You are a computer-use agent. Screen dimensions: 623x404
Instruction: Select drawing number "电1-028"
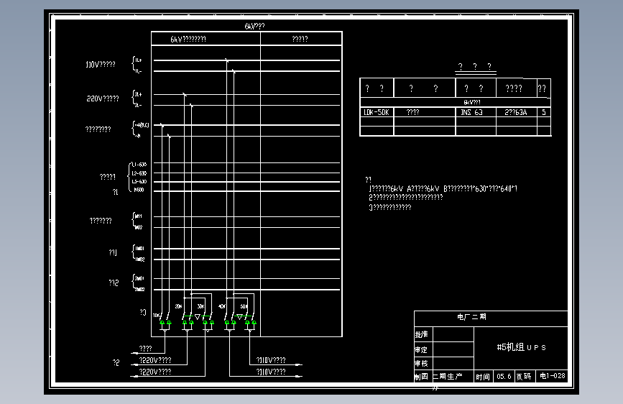click(553, 376)
